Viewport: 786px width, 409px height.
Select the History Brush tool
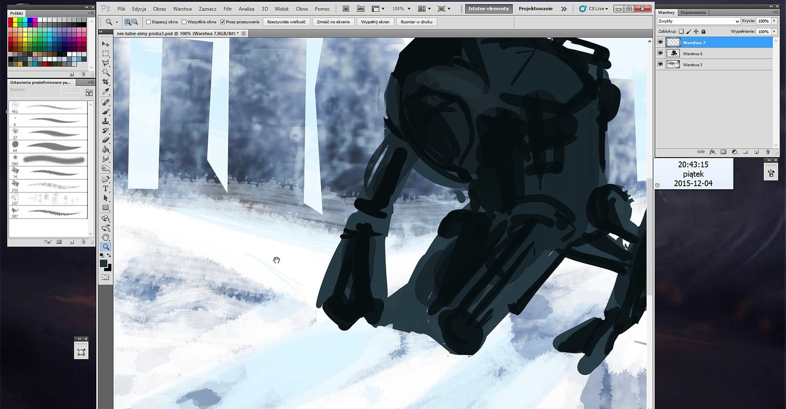pos(105,131)
